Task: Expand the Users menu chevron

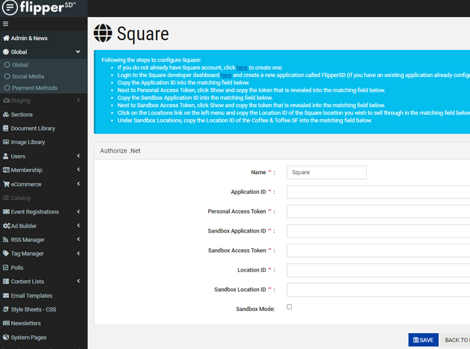Action: [x=78, y=156]
